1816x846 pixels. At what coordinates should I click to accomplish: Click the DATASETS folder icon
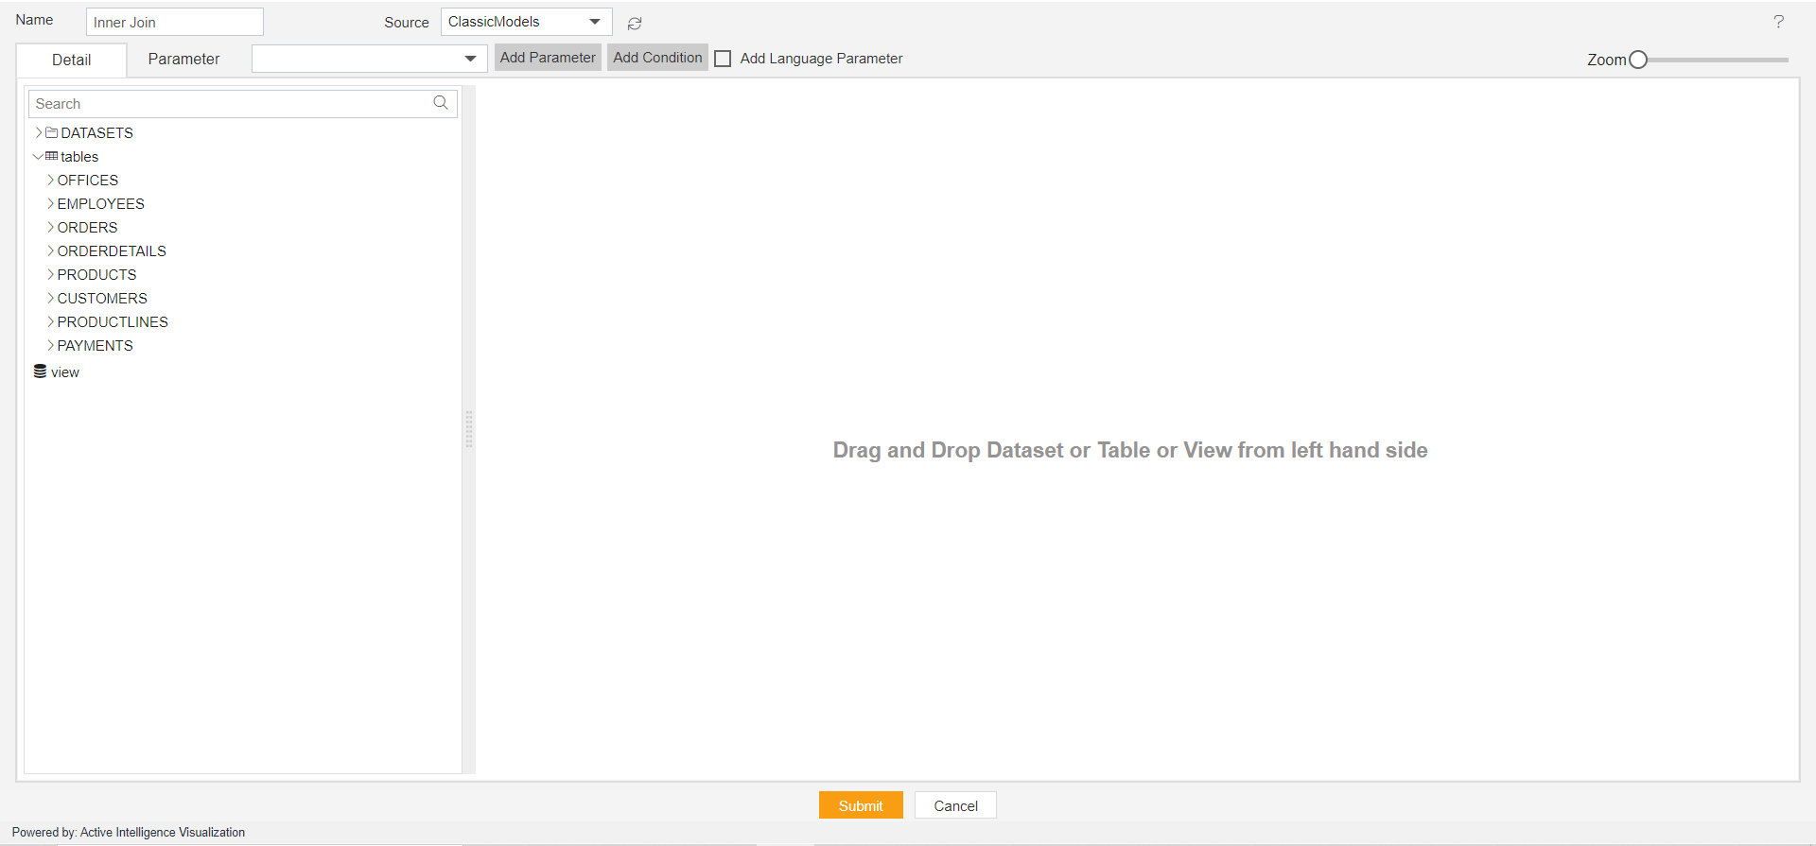52,132
